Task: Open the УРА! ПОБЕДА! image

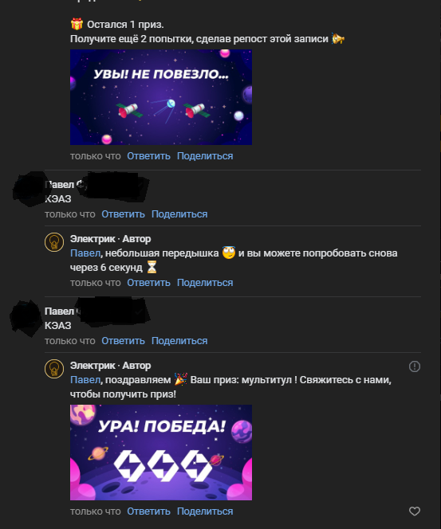Action: click(x=161, y=453)
